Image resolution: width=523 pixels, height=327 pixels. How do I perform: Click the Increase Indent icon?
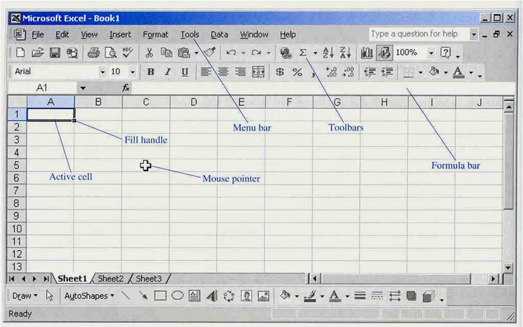point(387,72)
